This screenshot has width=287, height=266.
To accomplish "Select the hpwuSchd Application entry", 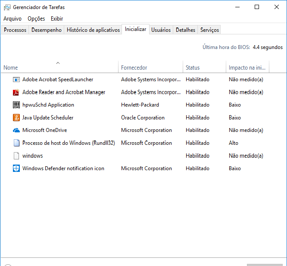I will pos(48,105).
